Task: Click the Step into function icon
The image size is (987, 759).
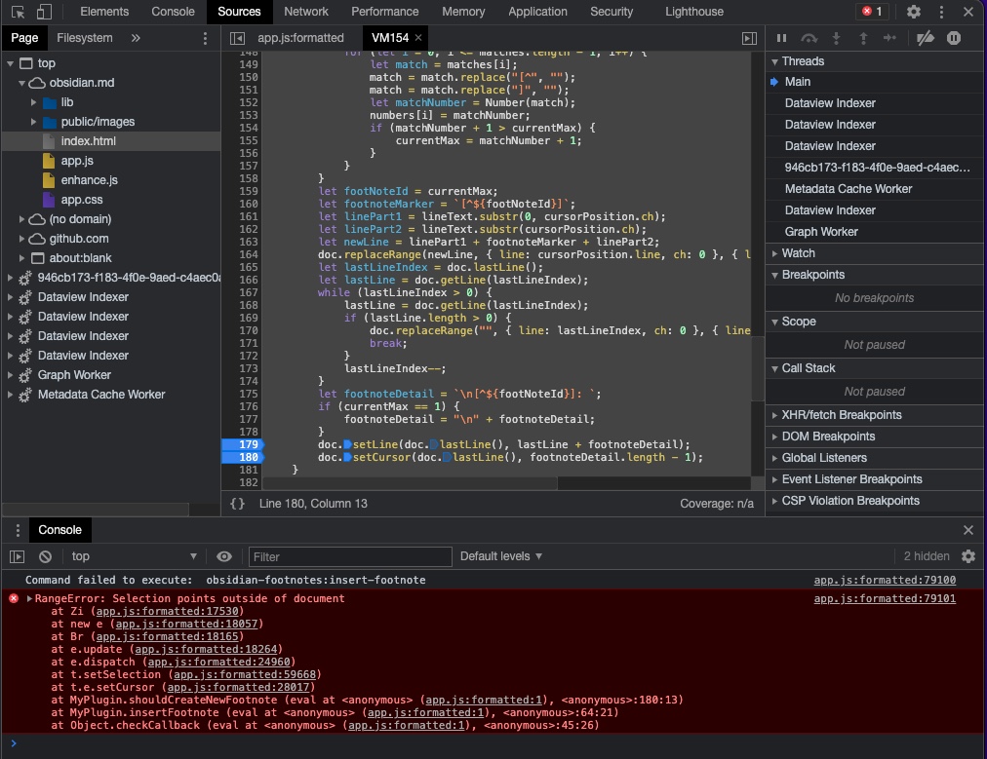Action: pos(836,38)
